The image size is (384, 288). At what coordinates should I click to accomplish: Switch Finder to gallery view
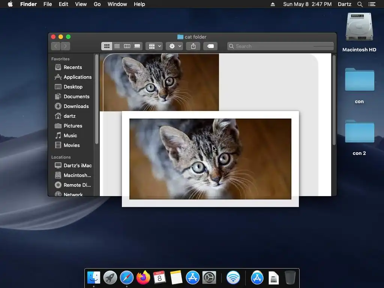pyautogui.click(x=137, y=46)
